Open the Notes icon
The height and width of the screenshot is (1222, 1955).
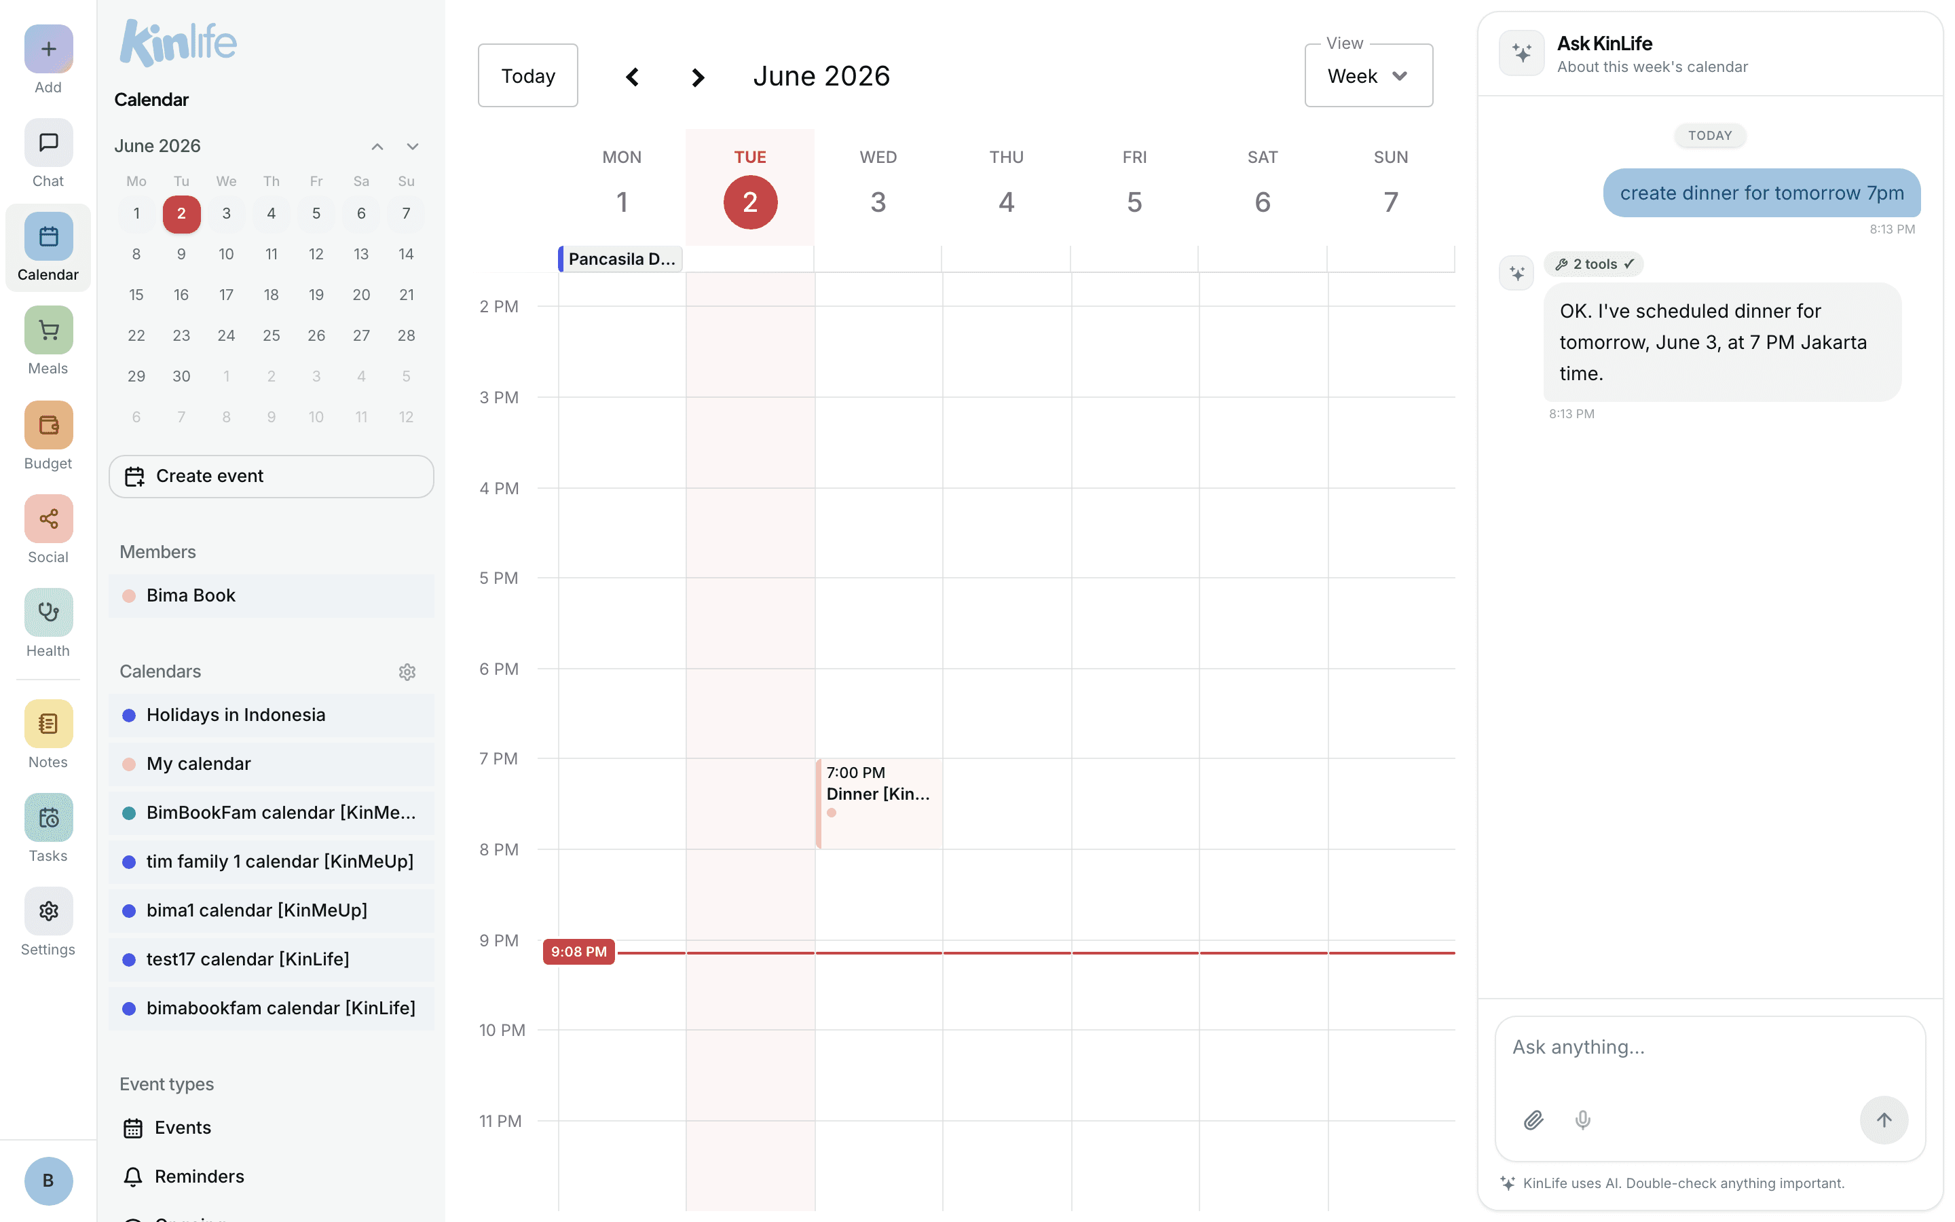pyautogui.click(x=48, y=723)
